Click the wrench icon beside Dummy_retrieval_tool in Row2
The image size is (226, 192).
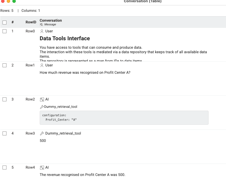pyautogui.click(x=42, y=107)
